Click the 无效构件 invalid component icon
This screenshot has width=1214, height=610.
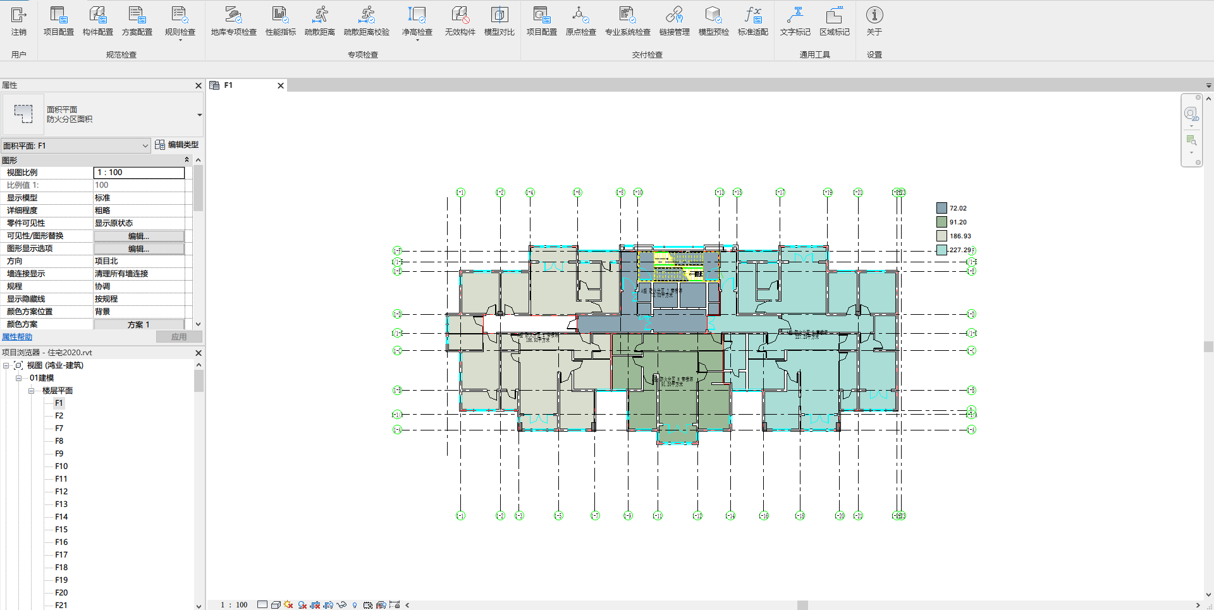(x=460, y=21)
